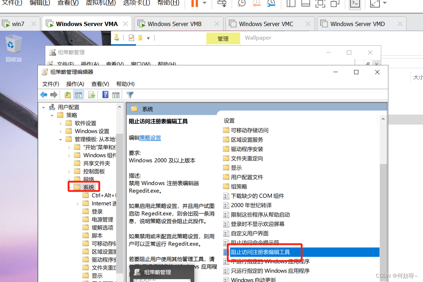Click the Forward arrow in editor toolbar
The height and width of the screenshot is (282, 423).
point(54,95)
